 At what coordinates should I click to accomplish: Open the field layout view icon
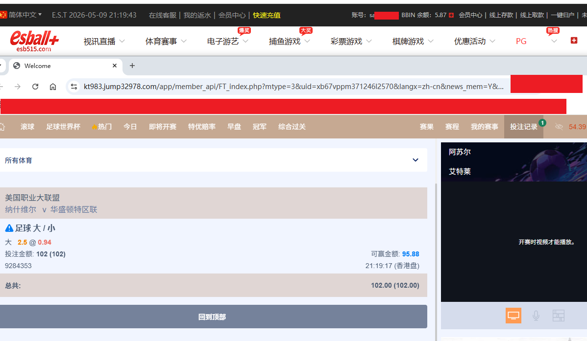[x=558, y=316]
